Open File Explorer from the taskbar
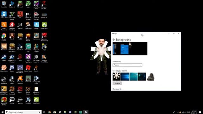This screenshot has width=203, height=114. 65,112
